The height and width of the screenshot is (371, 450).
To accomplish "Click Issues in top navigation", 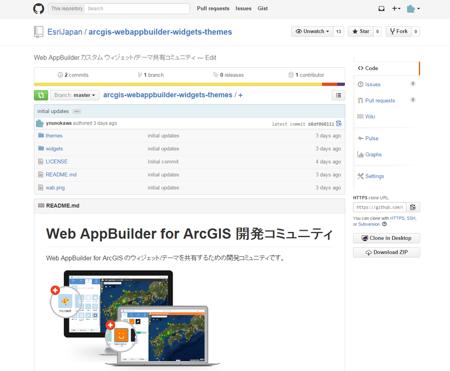I will point(243,9).
